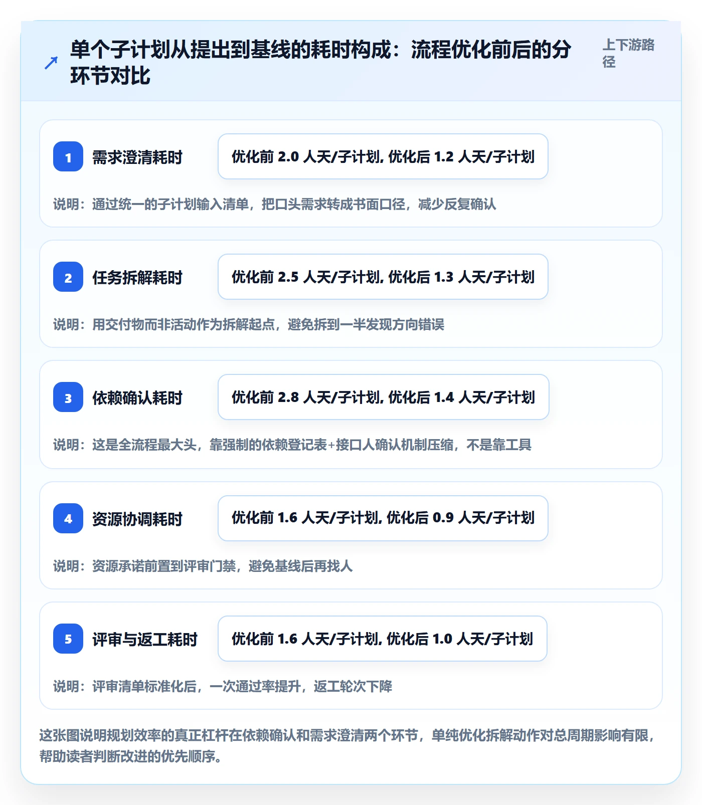Click the note about 统一的子计划输入清单
702x805 pixels.
pos(275,205)
